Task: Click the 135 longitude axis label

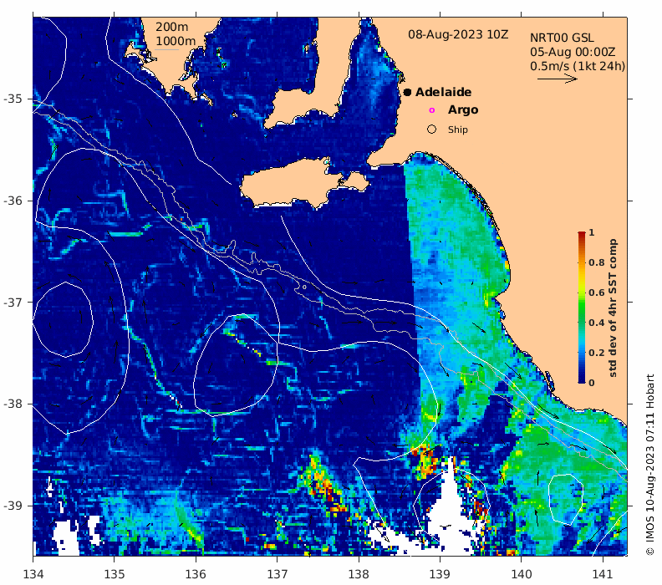Action: pos(115,574)
